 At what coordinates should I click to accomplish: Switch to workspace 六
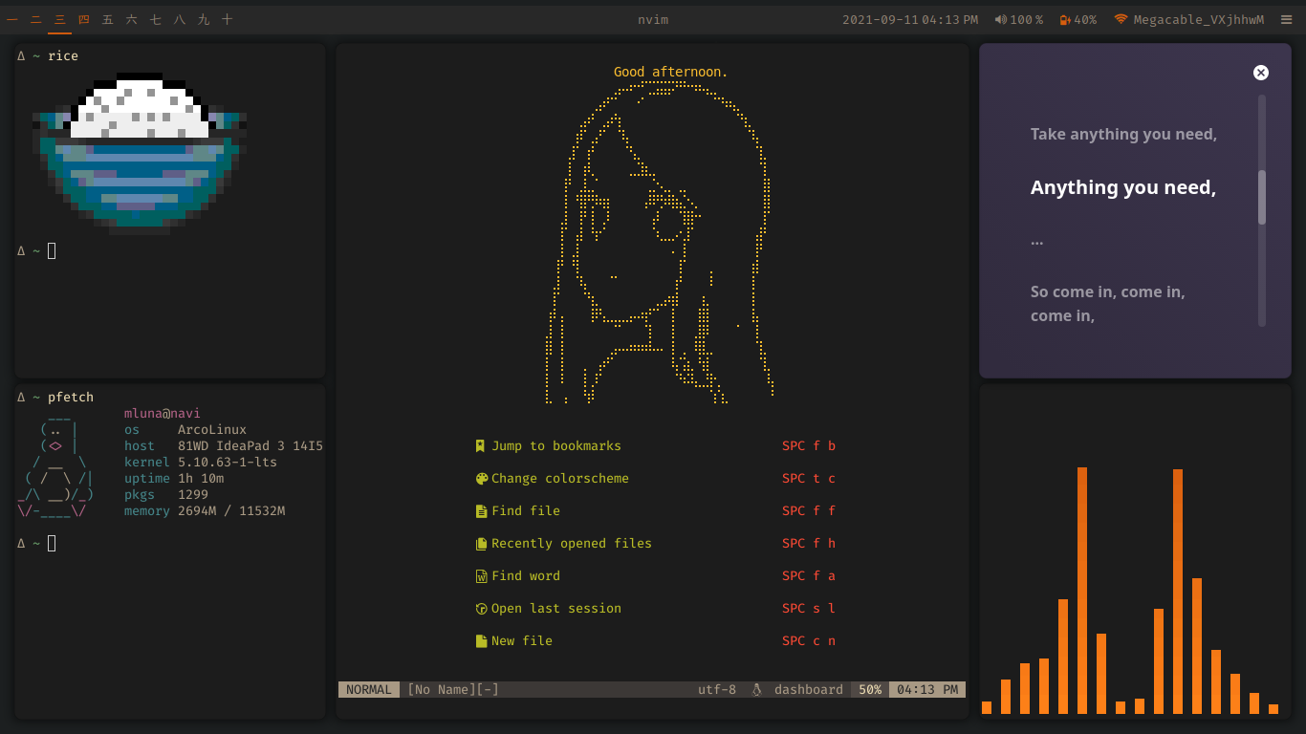(x=131, y=19)
